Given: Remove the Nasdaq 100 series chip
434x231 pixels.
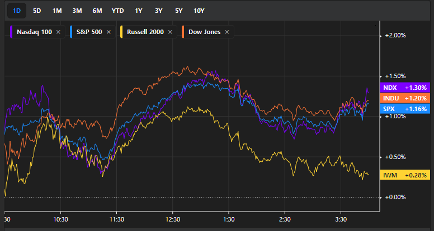Looking at the screenshot, I should [58, 32].
